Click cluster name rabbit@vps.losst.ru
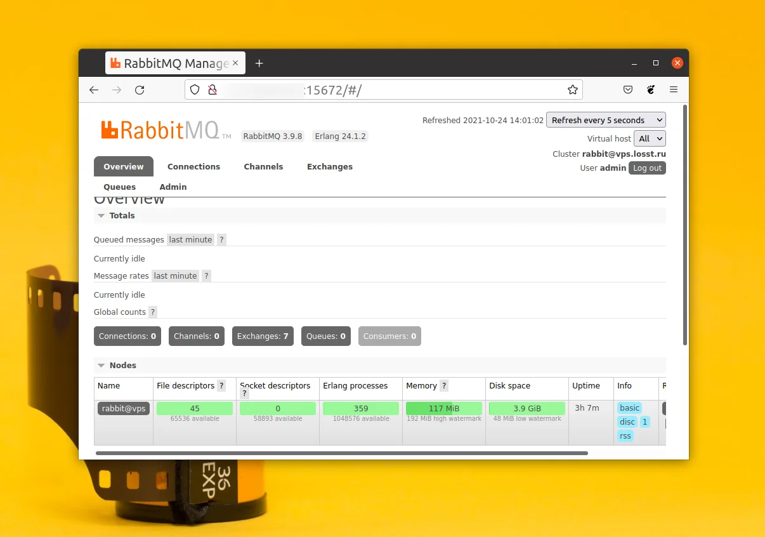The width and height of the screenshot is (765, 537). (x=624, y=154)
